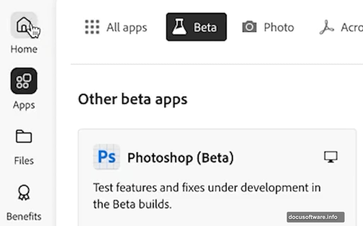This screenshot has width=363, height=226.
Task: Select the Home label in sidebar
Action: (x=24, y=49)
